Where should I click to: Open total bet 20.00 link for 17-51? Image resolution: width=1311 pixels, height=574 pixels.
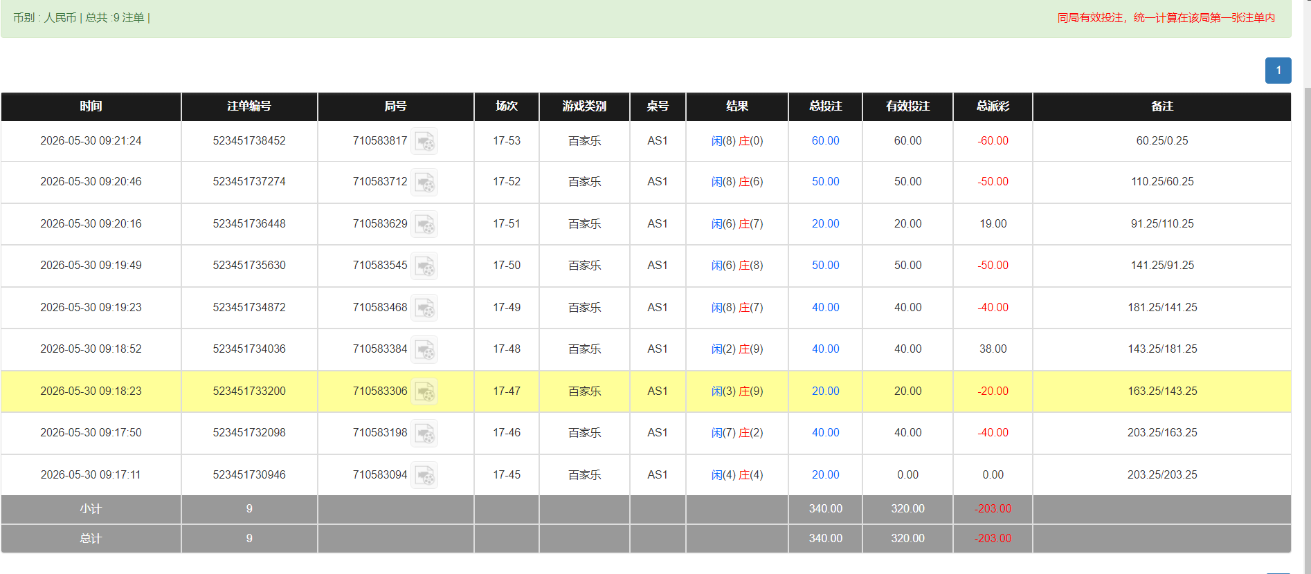pos(825,224)
